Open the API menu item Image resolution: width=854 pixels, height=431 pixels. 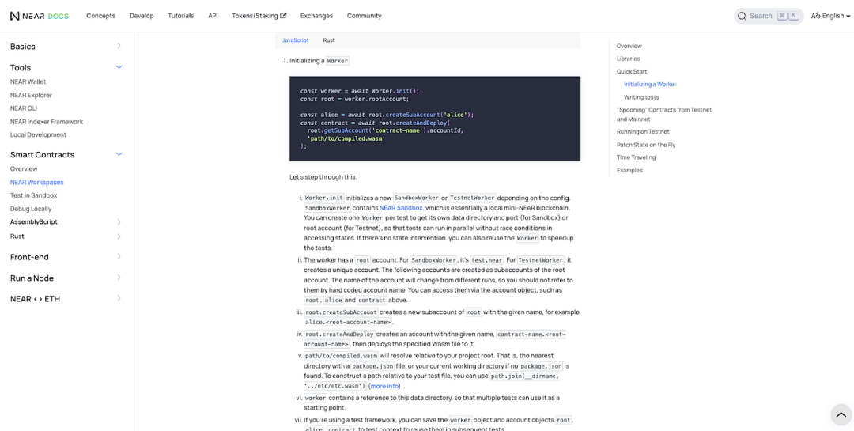213,16
